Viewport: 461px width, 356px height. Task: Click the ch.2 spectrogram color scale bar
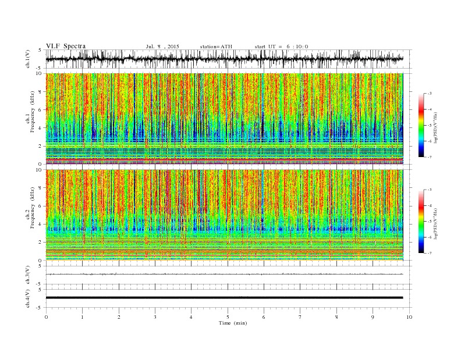point(421,222)
